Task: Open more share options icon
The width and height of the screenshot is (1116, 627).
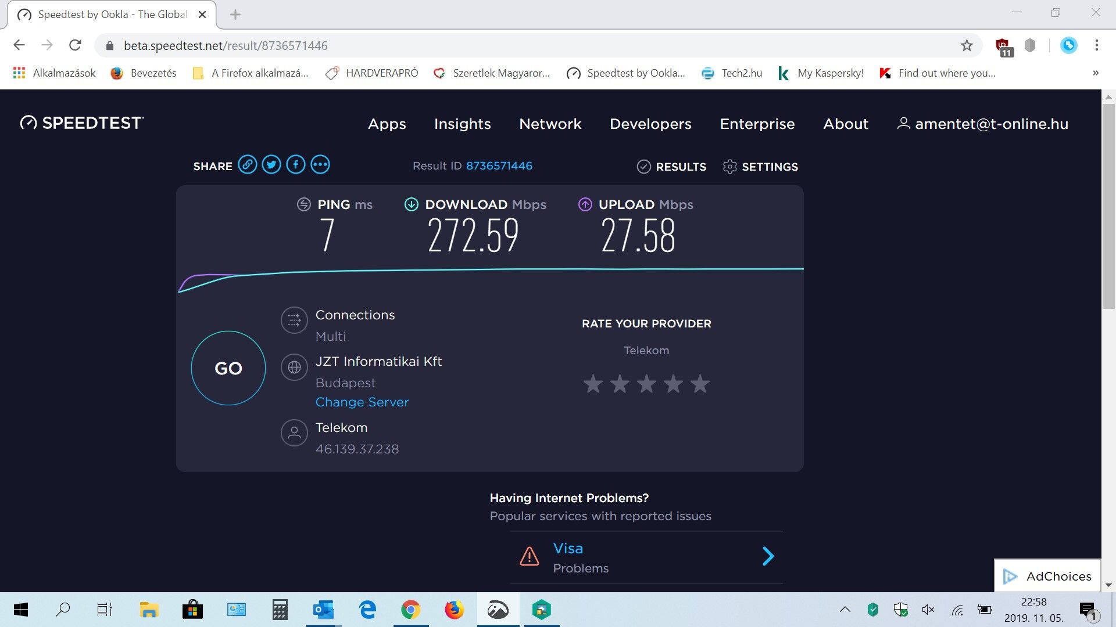Action: click(x=320, y=165)
